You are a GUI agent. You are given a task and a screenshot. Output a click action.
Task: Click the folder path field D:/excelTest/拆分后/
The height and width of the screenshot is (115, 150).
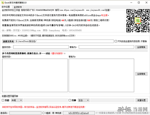click(x=64, y=41)
